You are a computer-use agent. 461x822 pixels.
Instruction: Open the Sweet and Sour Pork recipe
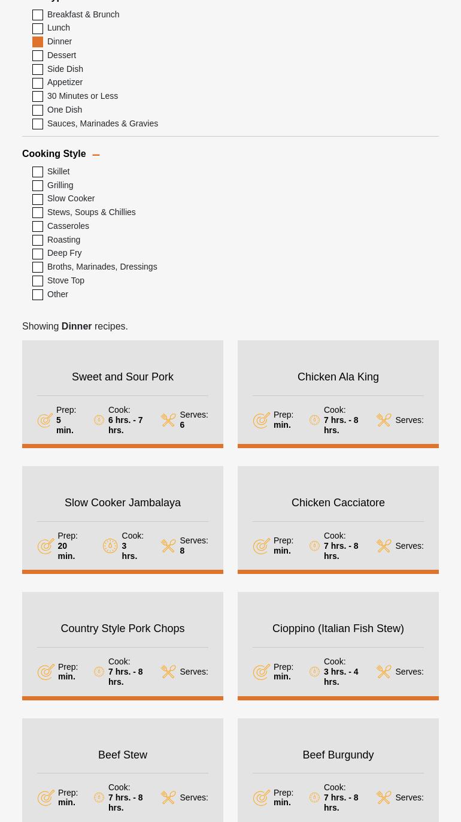click(x=122, y=377)
